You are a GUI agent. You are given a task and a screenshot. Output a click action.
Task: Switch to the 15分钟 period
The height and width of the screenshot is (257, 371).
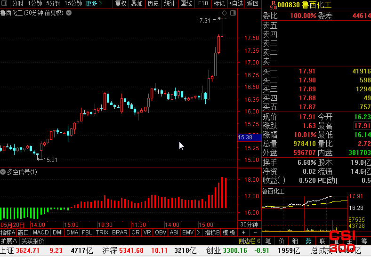point(73,3)
